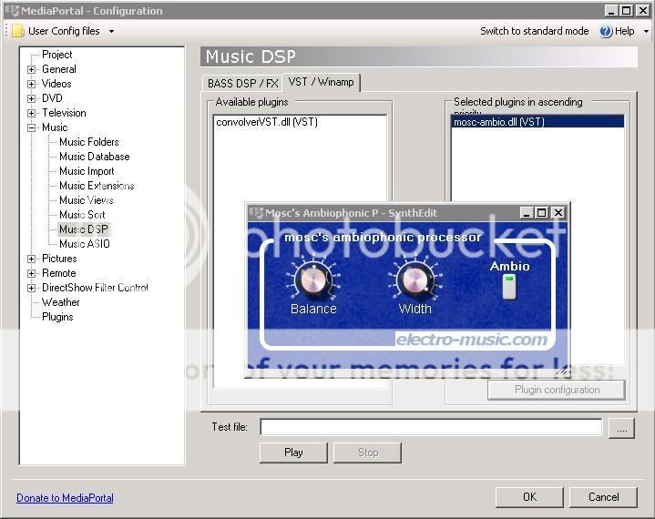Click the Play button
This screenshot has height=519, width=655.
coord(293,453)
